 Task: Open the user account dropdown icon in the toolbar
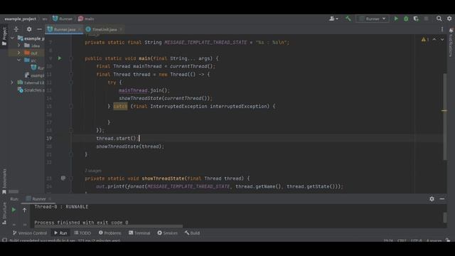333,18
